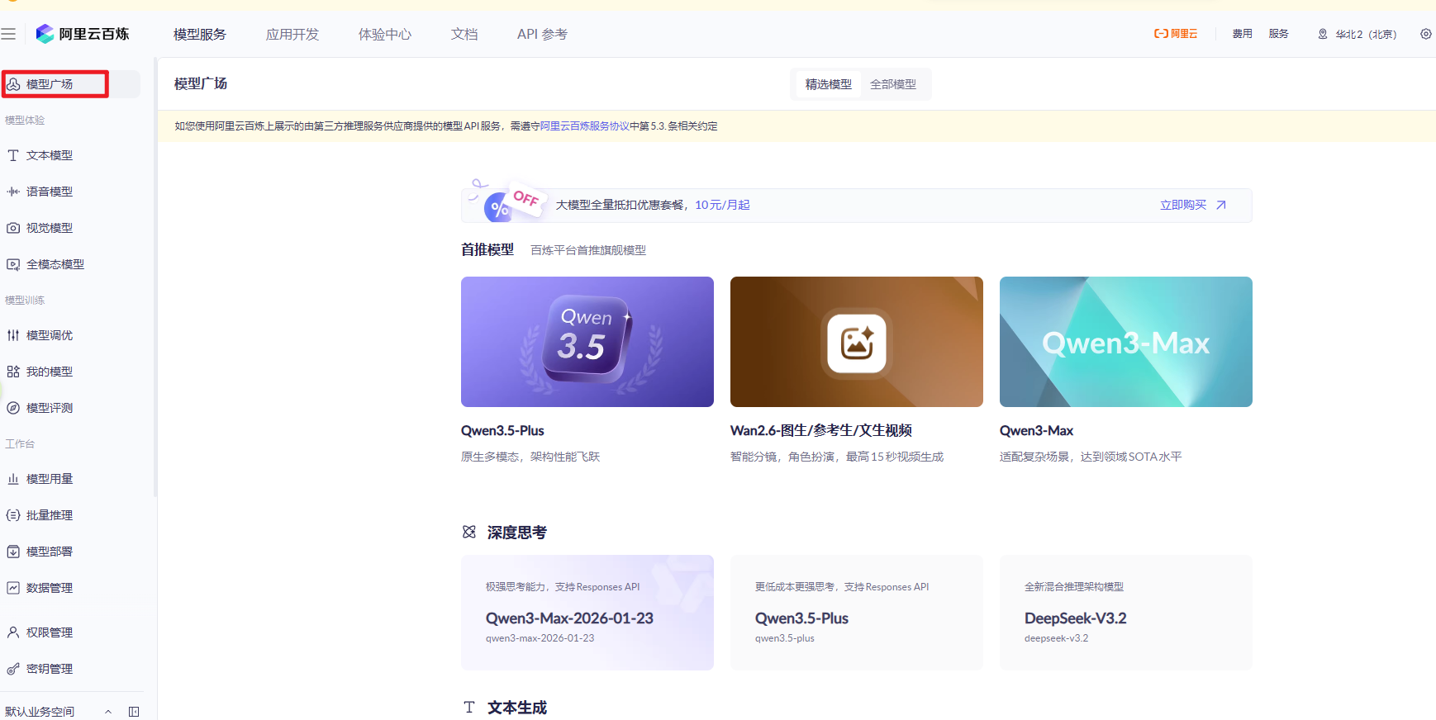Open the settings gear at top-right
The image size is (1436, 720).
1426,34
